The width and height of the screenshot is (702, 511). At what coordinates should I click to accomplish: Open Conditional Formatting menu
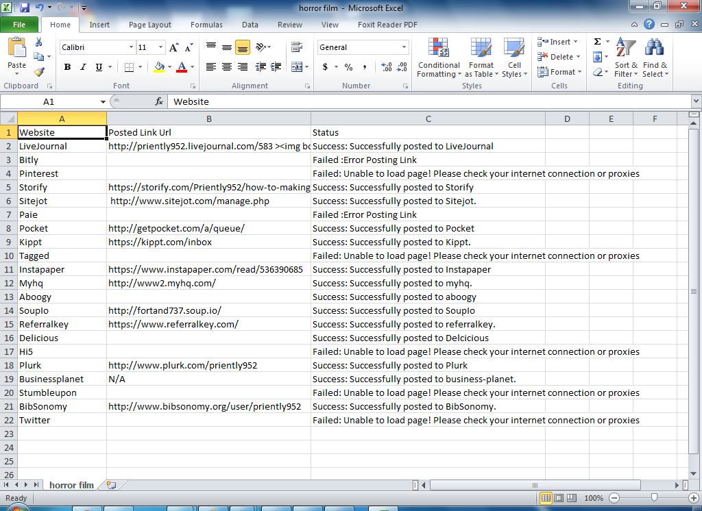pos(439,58)
